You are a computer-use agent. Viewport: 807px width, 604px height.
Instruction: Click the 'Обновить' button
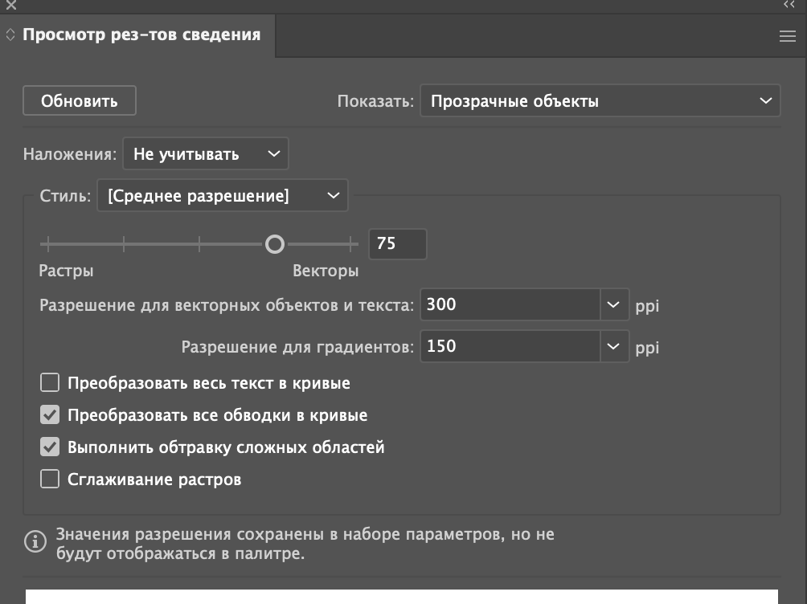(x=80, y=101)
